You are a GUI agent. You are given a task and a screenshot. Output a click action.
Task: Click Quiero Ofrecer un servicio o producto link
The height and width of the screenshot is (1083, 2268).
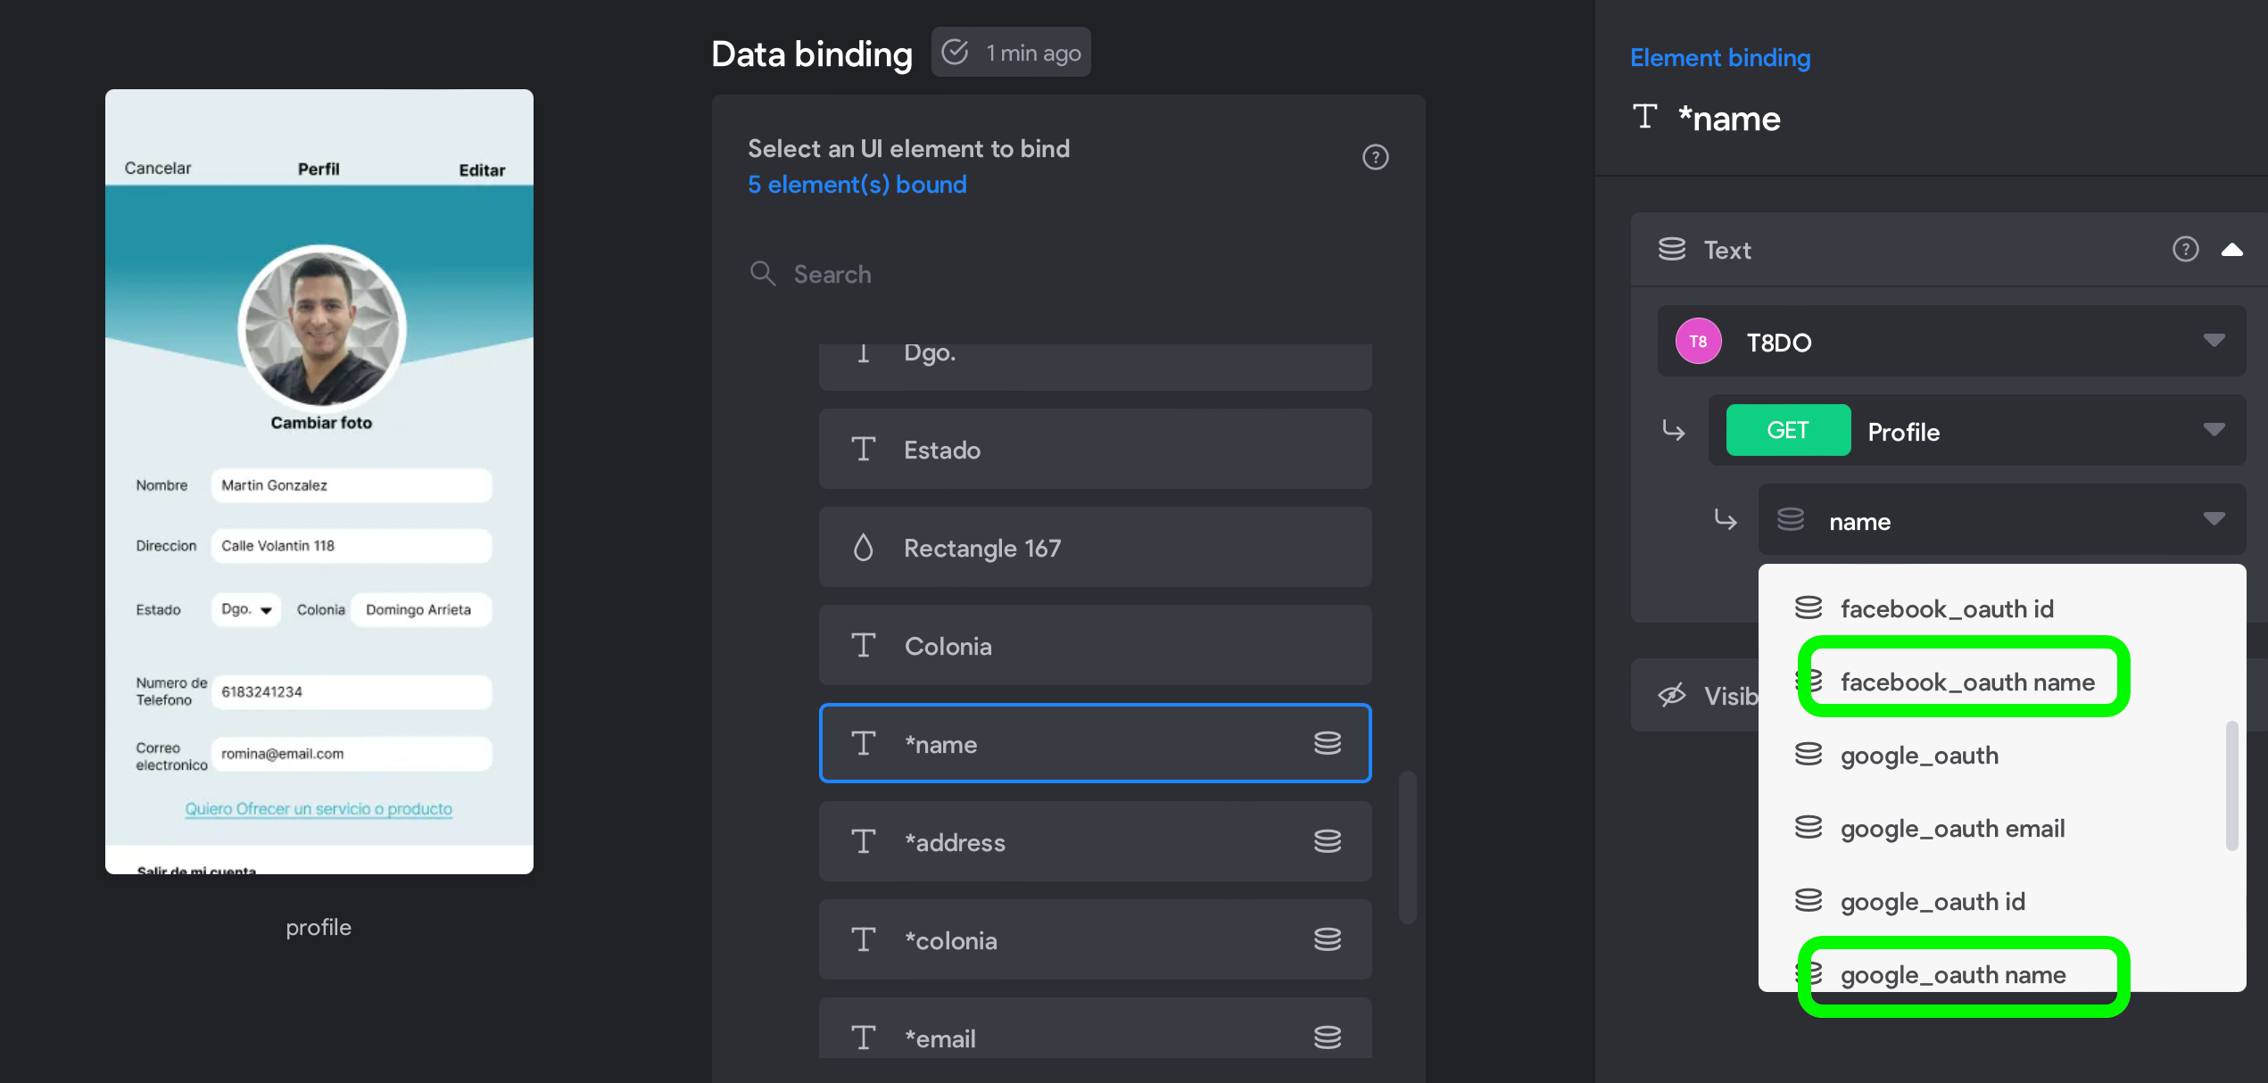(x=319, y=808)
